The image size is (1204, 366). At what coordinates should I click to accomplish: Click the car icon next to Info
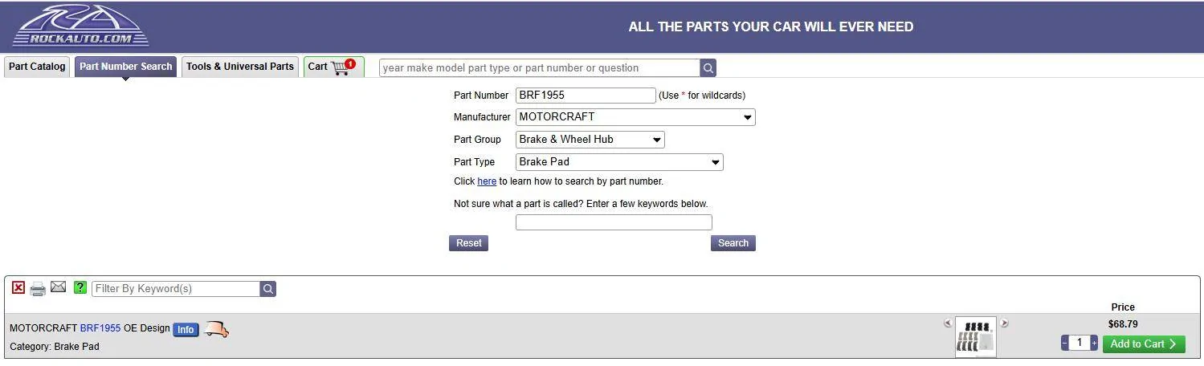216,329
